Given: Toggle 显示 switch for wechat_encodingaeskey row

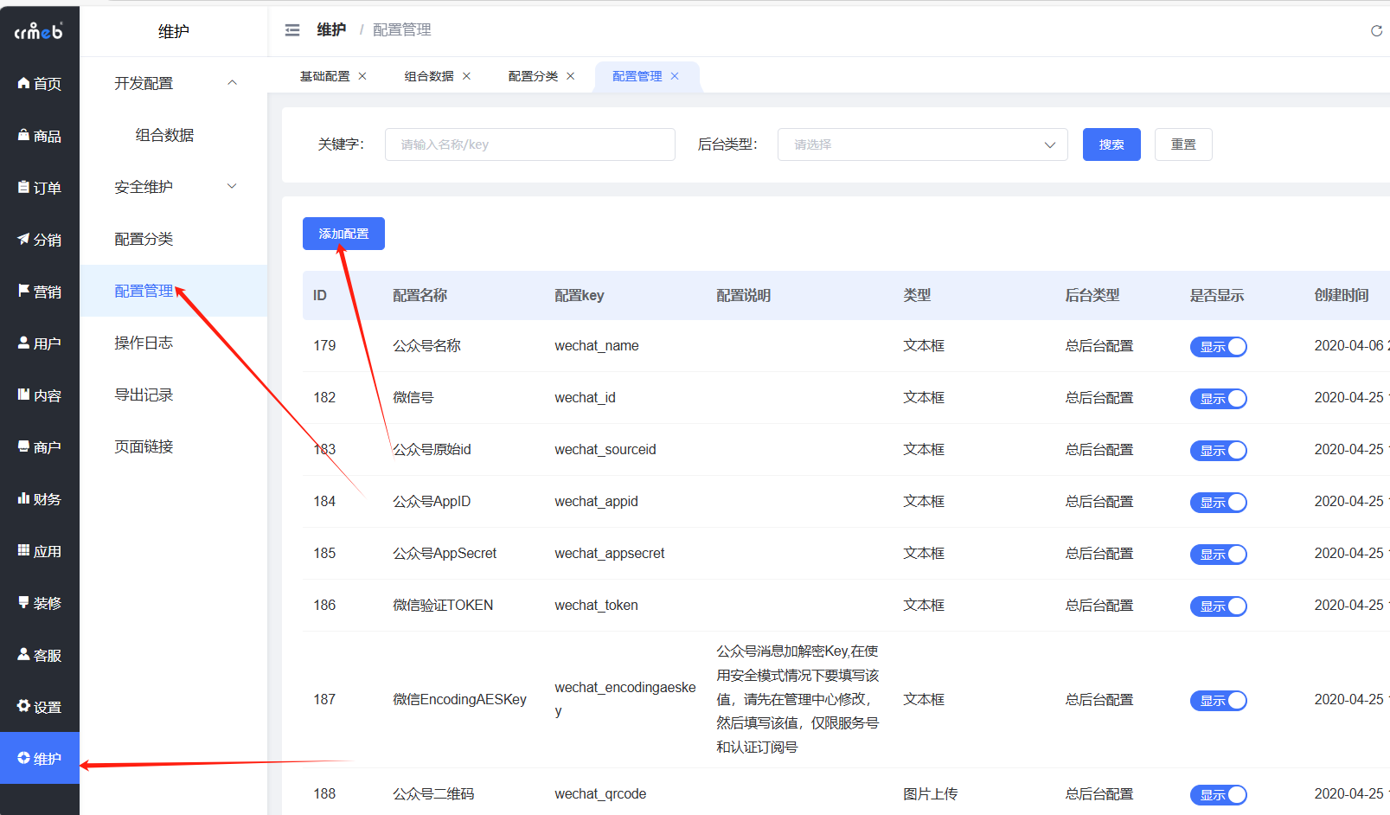Looking at the screenshot, I should (1218, 701).
